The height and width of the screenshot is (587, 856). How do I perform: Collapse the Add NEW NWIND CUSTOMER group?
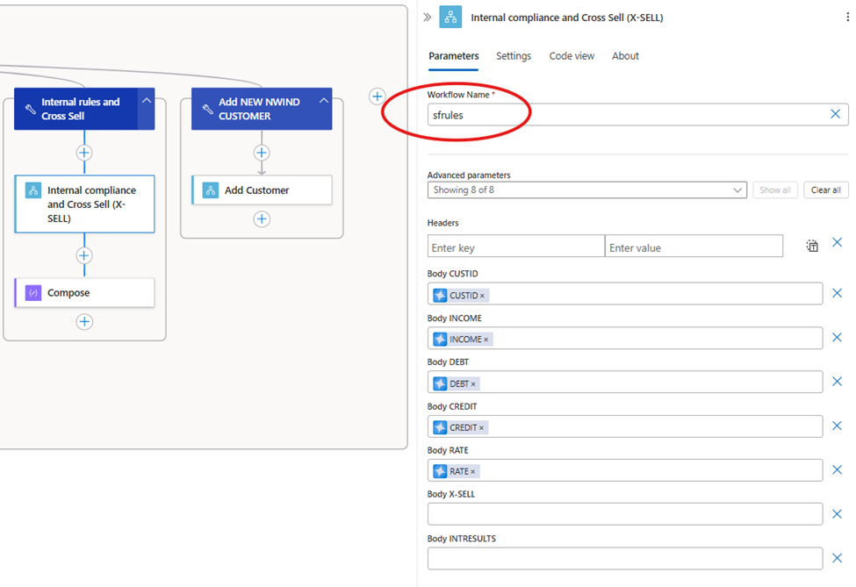point(324,101)
